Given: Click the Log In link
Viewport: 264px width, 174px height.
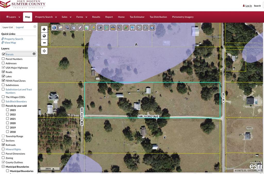Looking at the screenshot, I should coord(248,6).
